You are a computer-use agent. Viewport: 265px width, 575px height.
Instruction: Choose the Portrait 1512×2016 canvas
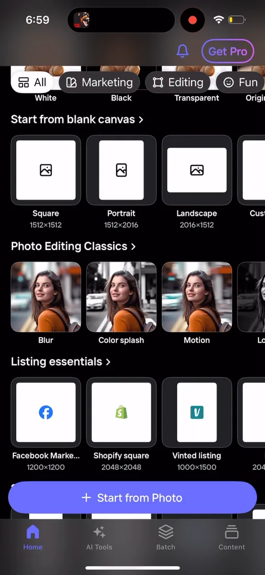121,170
